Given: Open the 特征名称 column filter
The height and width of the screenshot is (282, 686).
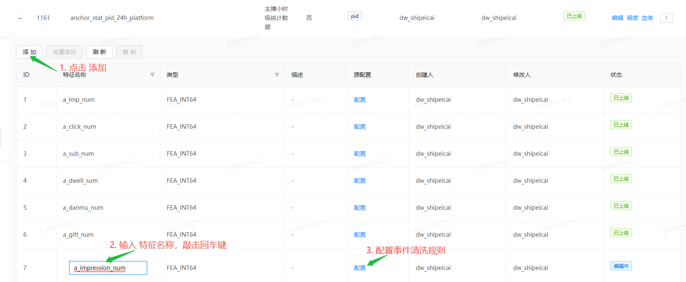Looking at the screenshot, I should pos(152,75).
